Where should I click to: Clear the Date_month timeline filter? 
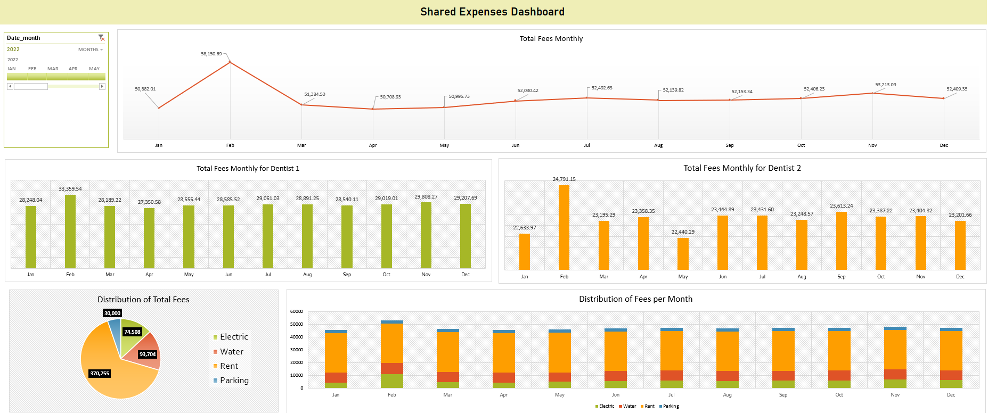coord(101,38)
